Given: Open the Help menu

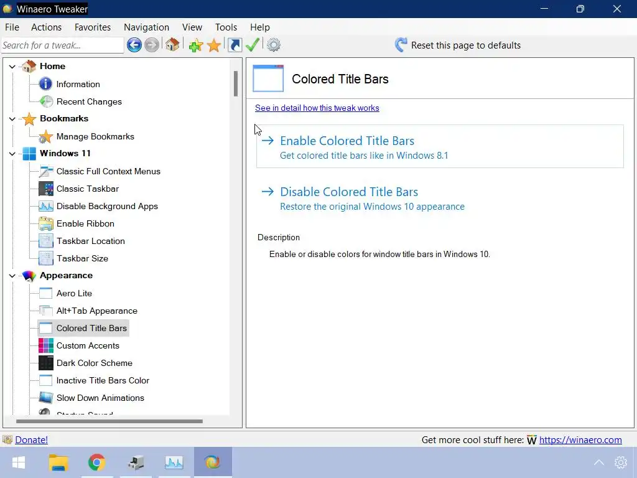Looking at the screenshot, I should (x=260, y=27).
